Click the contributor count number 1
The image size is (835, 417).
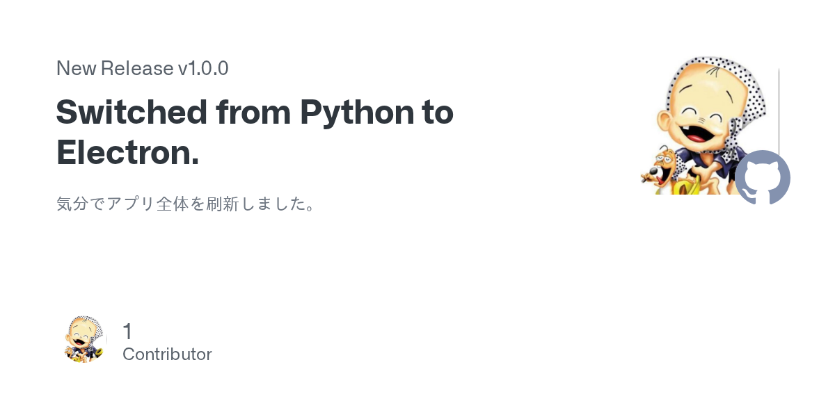pyautogui.click(x=127, y=332)
